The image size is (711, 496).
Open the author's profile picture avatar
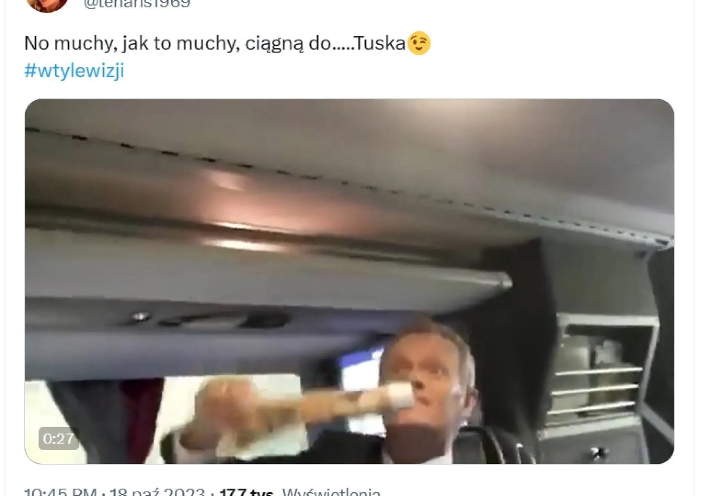click(x=47, y=4)
